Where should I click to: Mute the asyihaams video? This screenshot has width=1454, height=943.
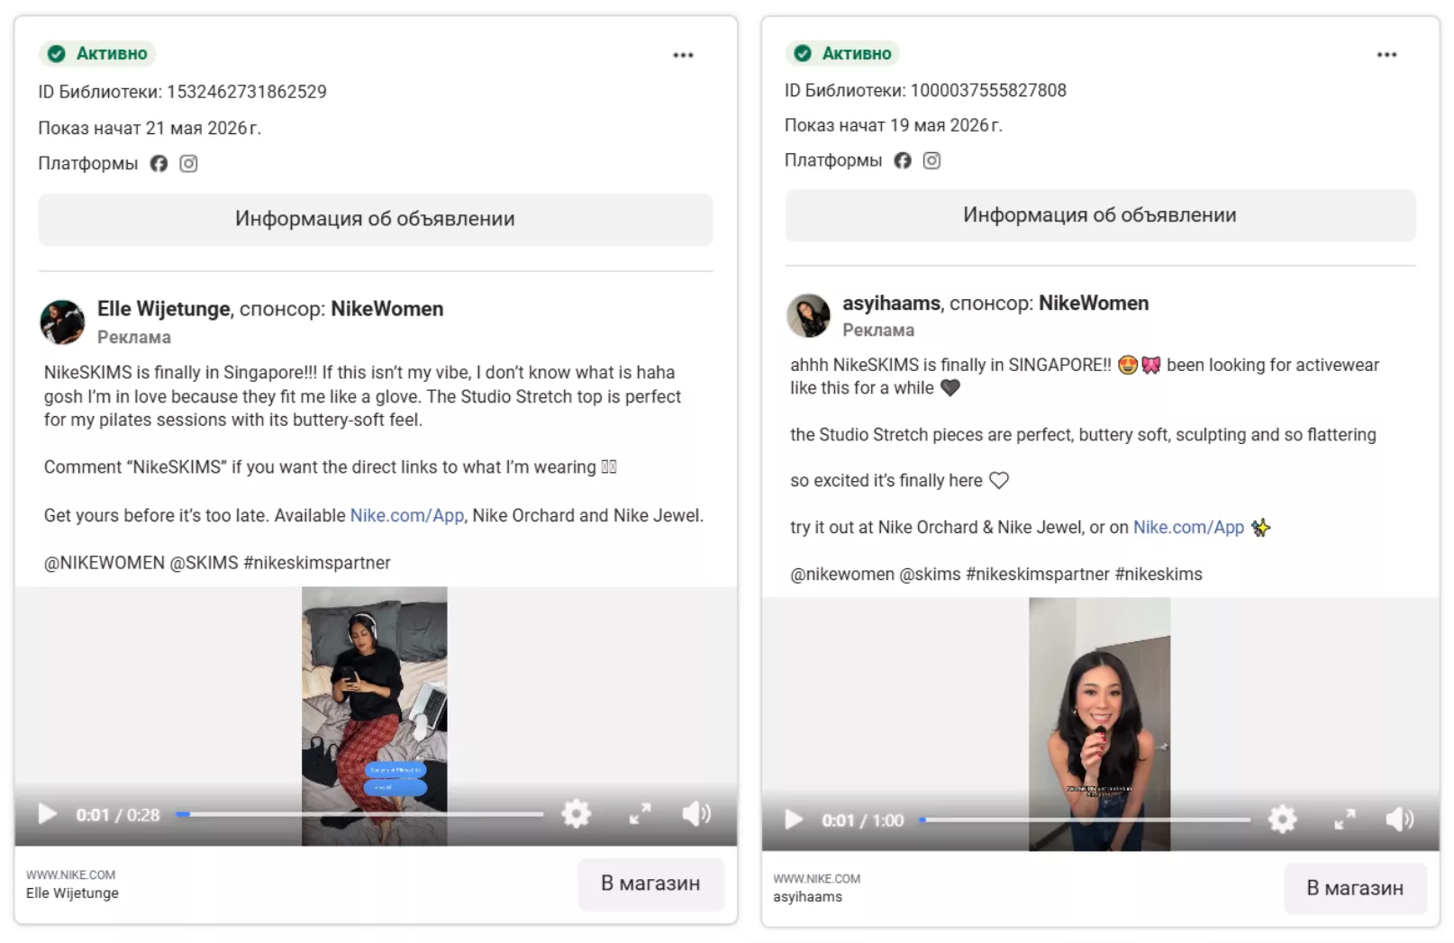pos(1400,820)
